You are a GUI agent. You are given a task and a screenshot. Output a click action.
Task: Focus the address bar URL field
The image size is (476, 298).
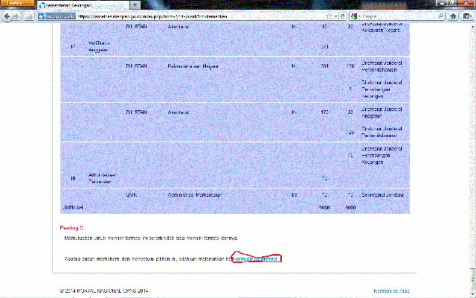[x=196, y=16]
